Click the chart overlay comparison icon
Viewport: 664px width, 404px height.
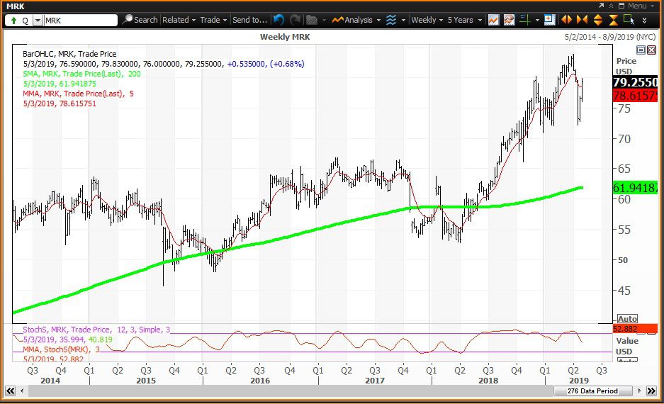coord(509,20)
